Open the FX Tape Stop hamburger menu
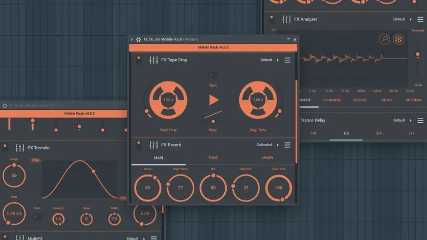427x240 pixels. coord(287,60)
